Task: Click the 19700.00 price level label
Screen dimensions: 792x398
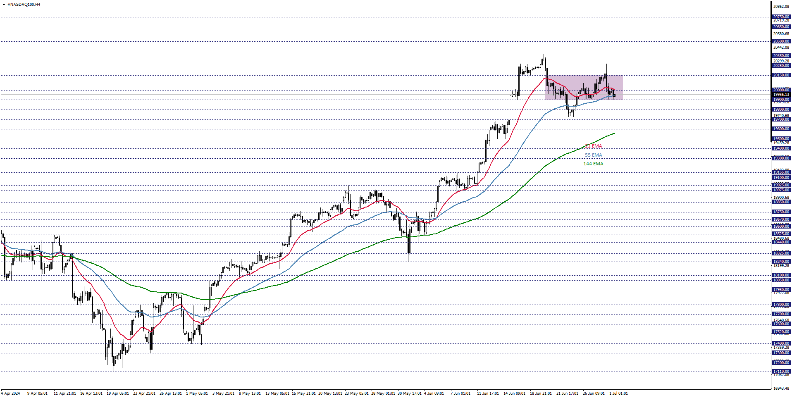Action: (x=781, y=119)
